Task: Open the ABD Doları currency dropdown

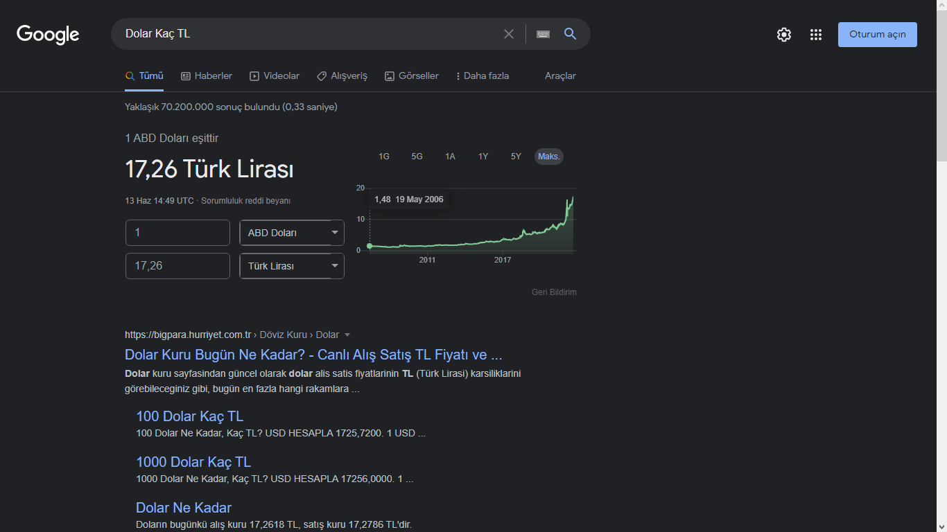Action: tap(292, 233)
